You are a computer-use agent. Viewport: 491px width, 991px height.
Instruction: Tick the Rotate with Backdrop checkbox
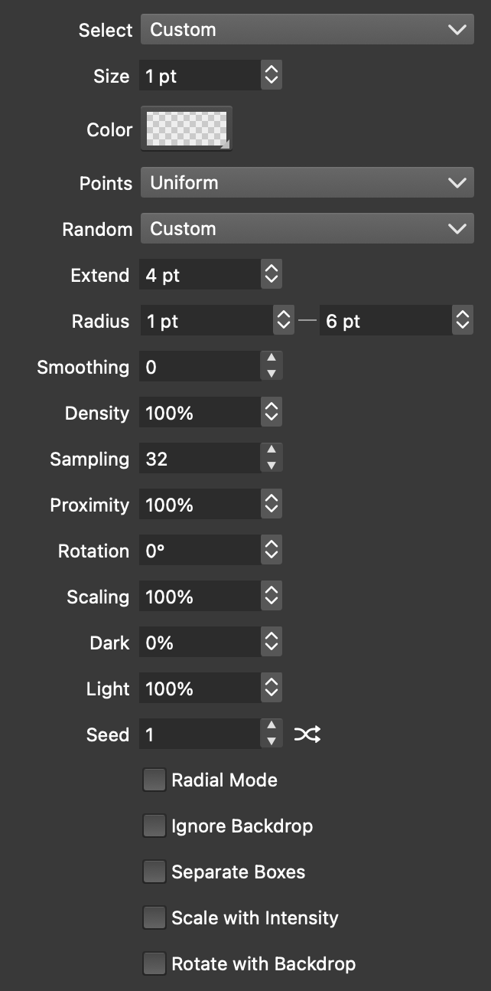[154, 964]
